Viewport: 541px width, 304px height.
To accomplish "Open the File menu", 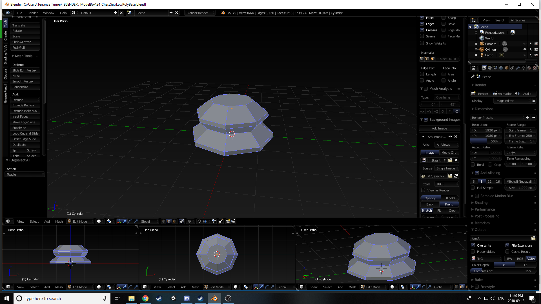I will 19,13.
